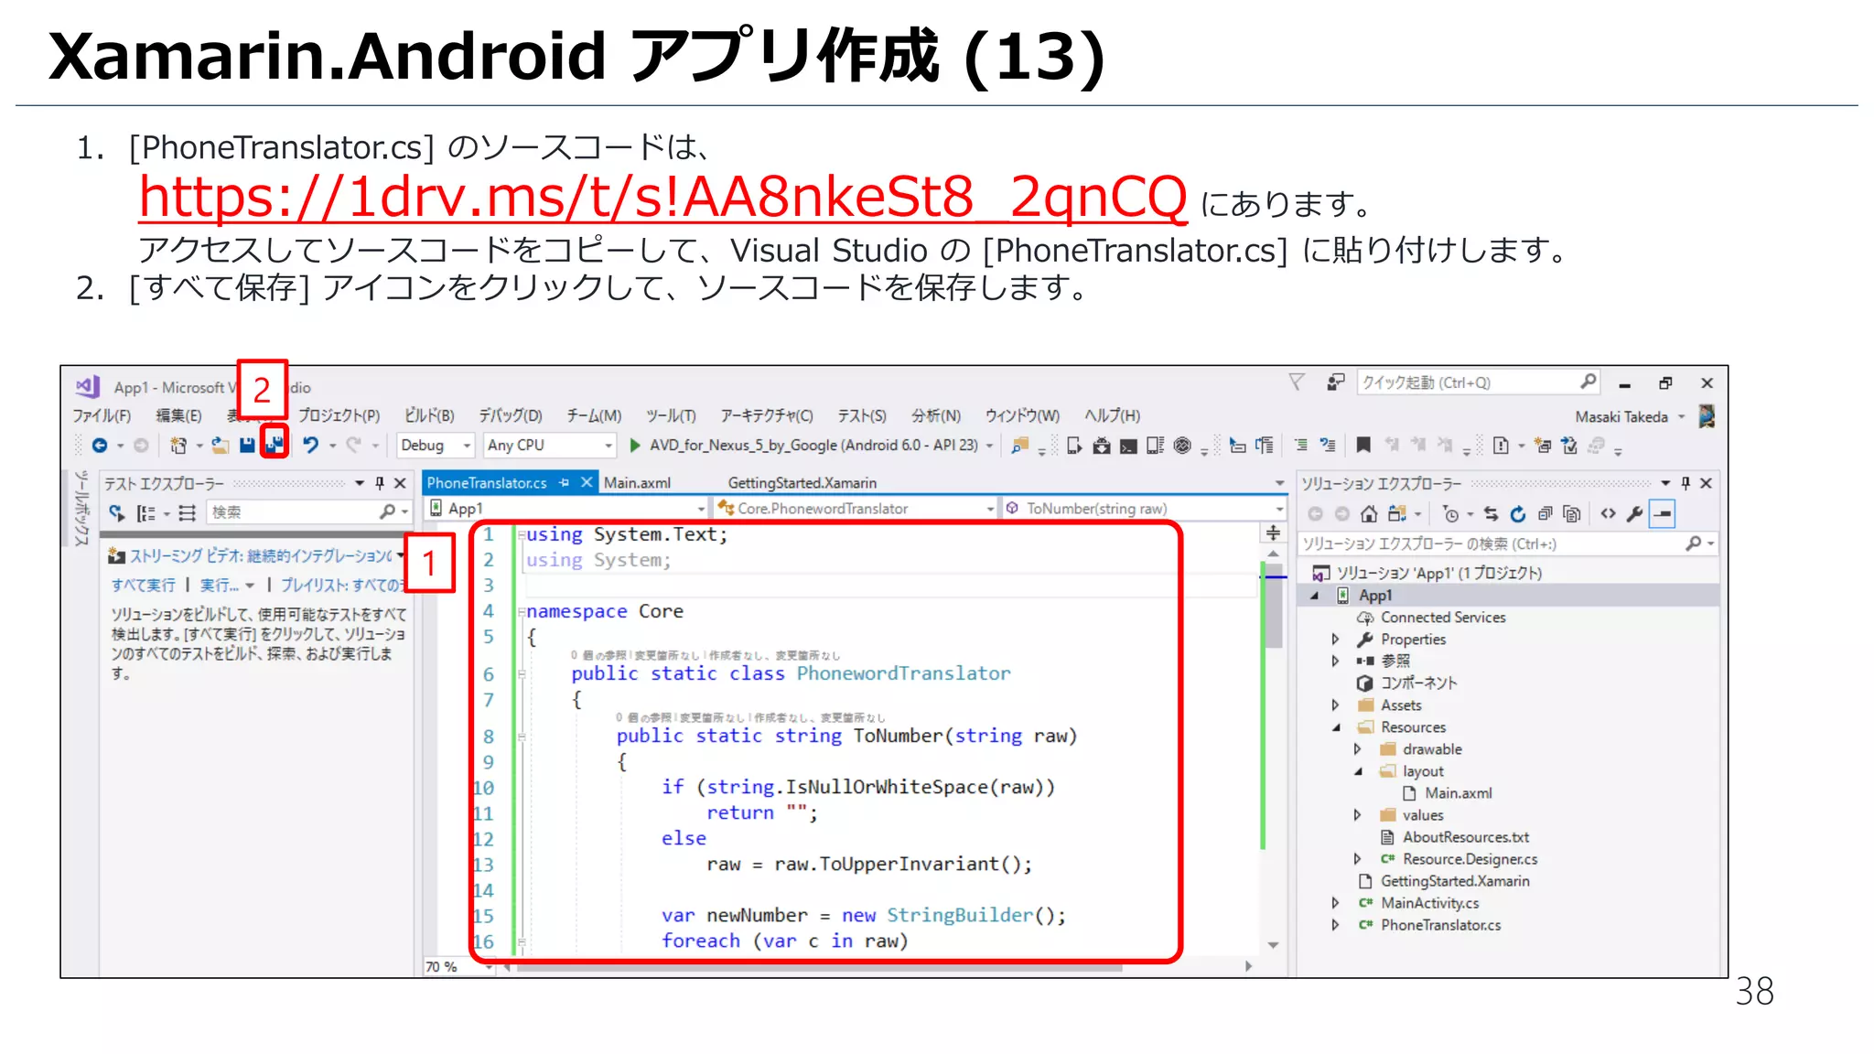Expand the drawable folder node

[x=1357, y=749]
